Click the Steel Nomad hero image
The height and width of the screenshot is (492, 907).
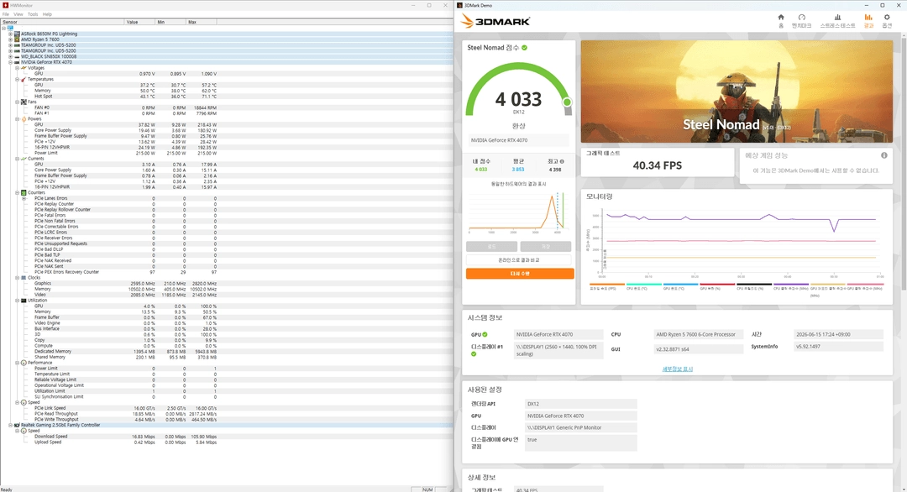737,92
